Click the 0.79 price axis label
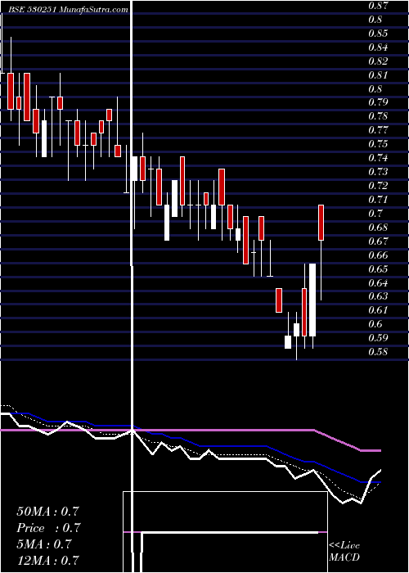409x573 pixels. point(378,102)
